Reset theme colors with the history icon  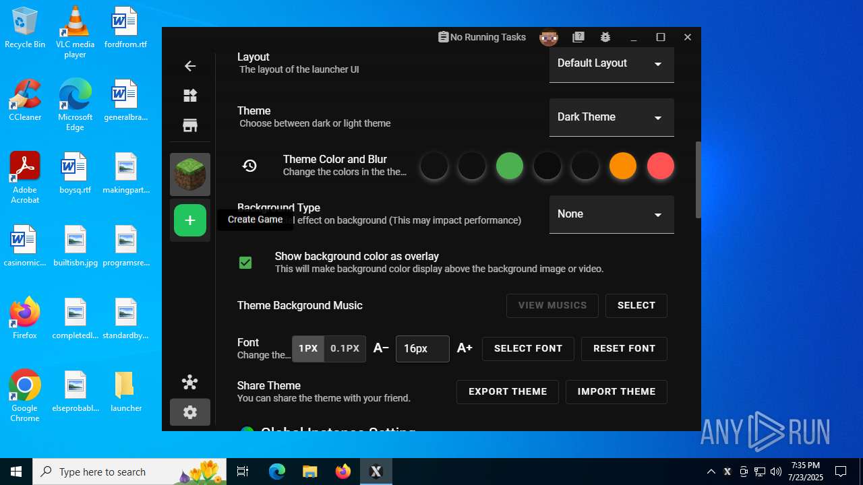249,166
